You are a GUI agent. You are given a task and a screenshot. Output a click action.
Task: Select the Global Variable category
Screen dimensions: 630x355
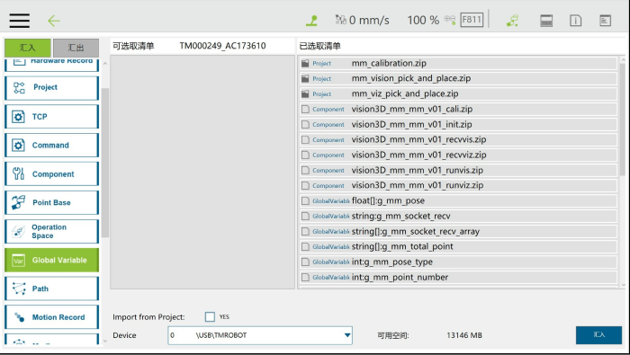51,260
